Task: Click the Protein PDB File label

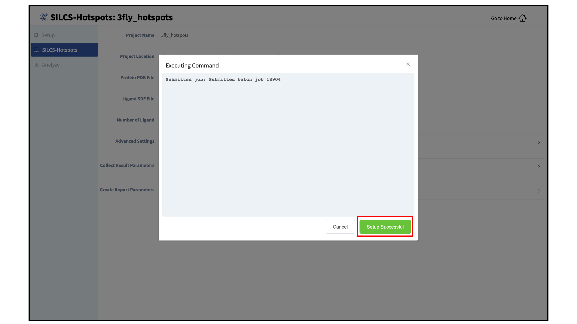Action: (x=137, y=77)
